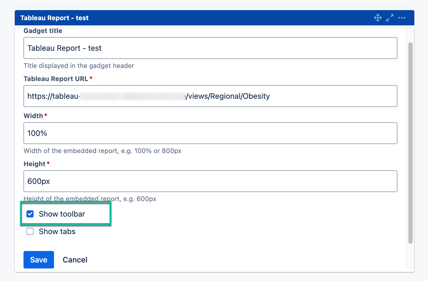Click 'Width of the embedded report' help text
The height and width of the screenshot is (281, 428).
click(x=103, y=151)
